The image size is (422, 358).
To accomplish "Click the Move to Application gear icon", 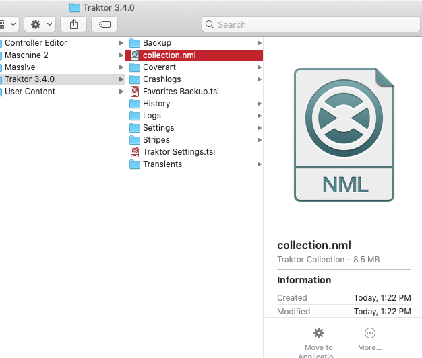I will pyautogui.click(x=319, y=333).
